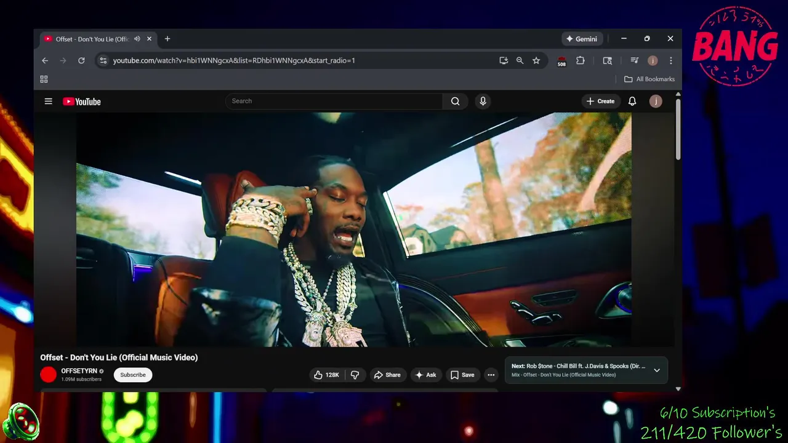Open the OFFSETYRN channel name link

79,371
